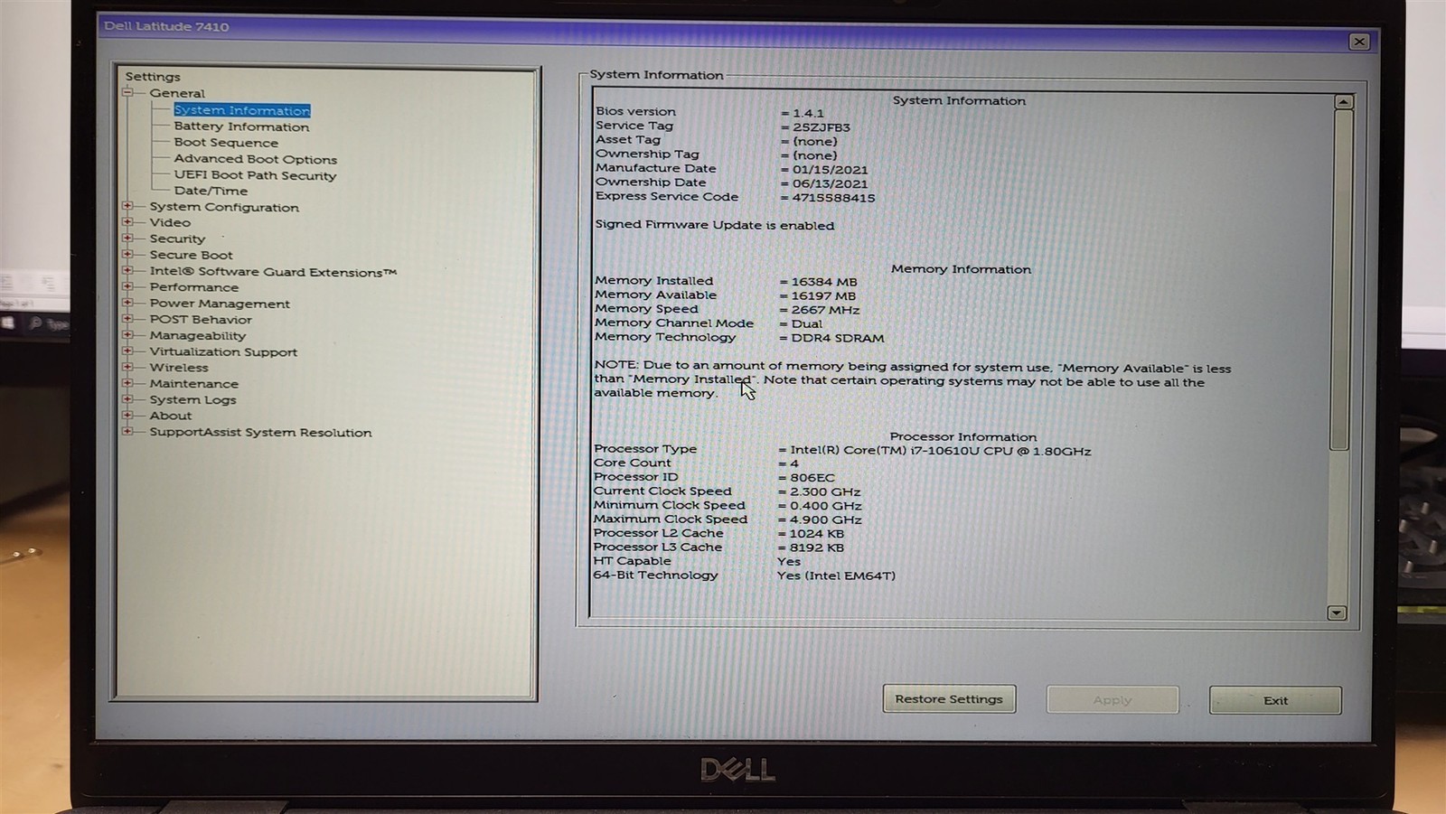Select the General category label
Viewport: 1446px width, 814px height.
pyautogui.click(x=177, y=93)
